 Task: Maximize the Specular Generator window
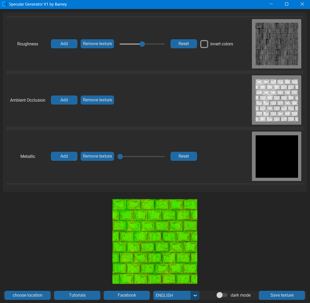(286, 4)
